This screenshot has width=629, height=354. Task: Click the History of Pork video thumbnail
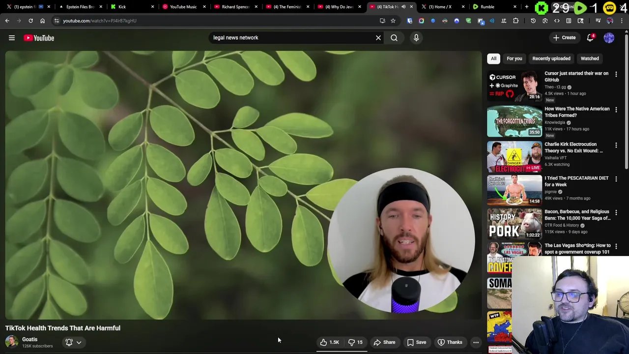515,224
